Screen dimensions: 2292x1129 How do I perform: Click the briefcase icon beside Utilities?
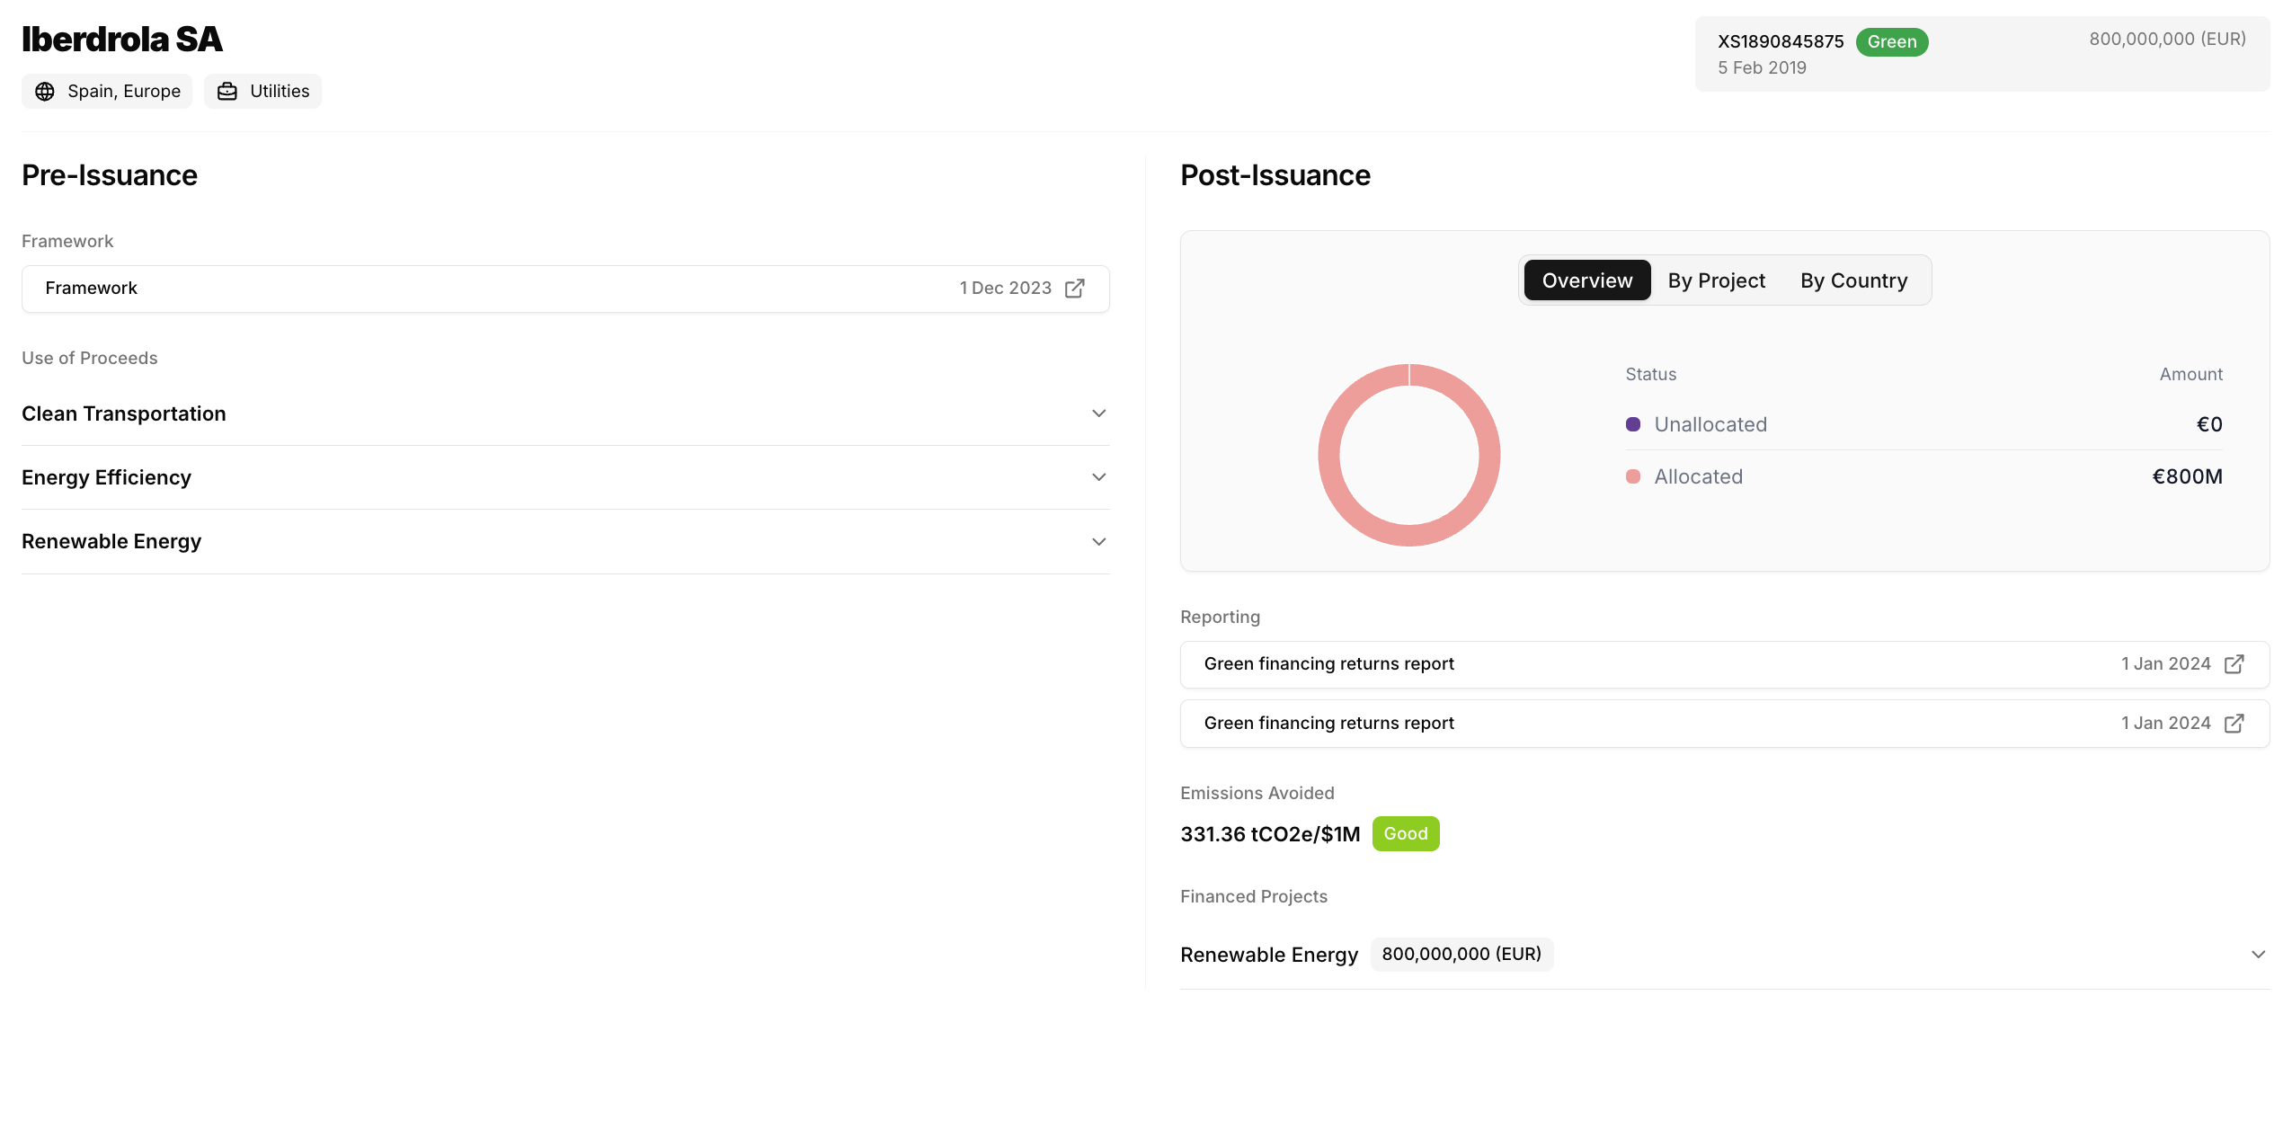click(227, 92)
